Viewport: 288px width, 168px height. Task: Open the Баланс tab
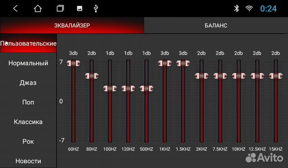click(x=216, y=26)
